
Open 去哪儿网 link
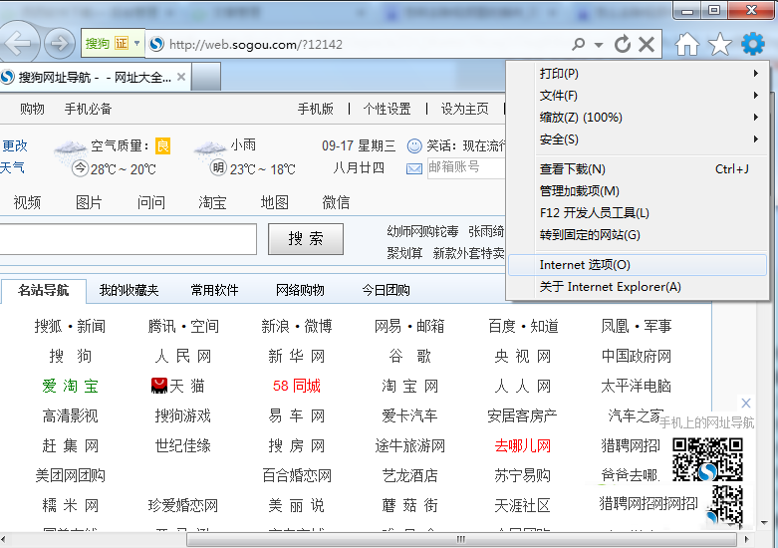click(x=522, y=445)
